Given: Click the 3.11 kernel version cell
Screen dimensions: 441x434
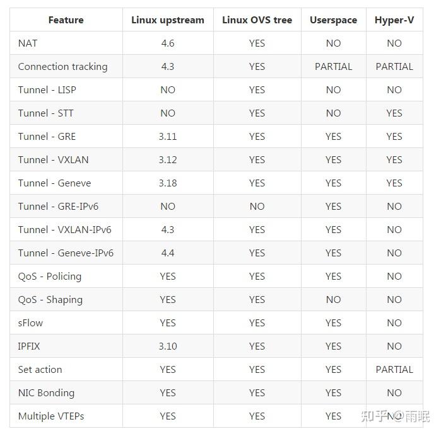Looking at the screenshot, I should pyautogui.click(x=168, y=137).
